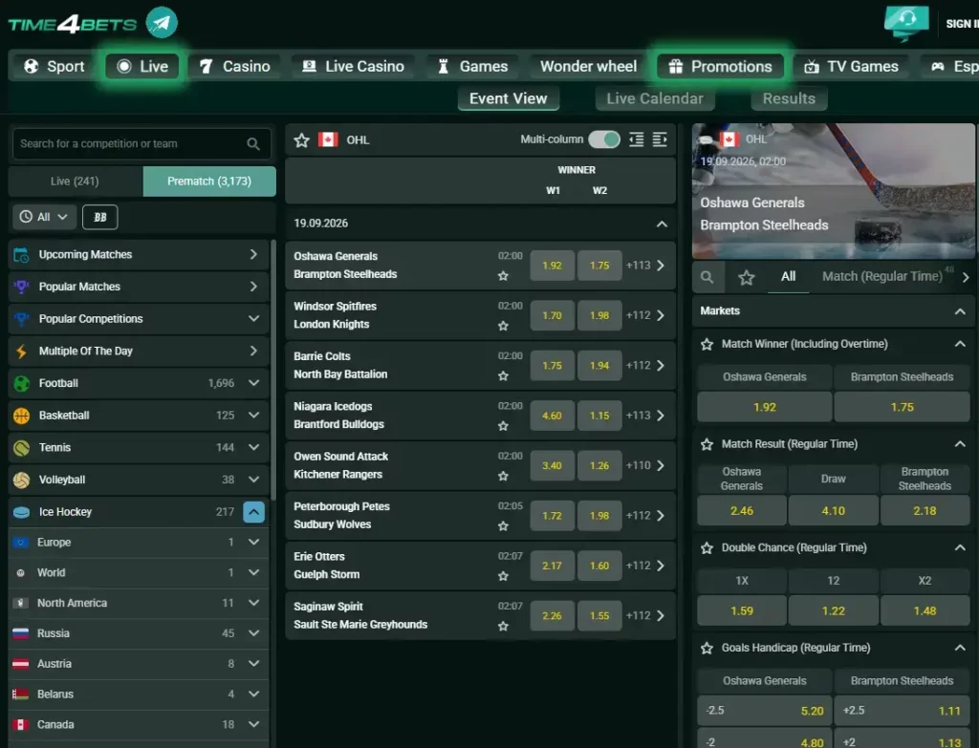Favorite the Owen Sound Attack vs Kitchener Rangers match
This screenshot has height=748, width=979.
(503, 476)
